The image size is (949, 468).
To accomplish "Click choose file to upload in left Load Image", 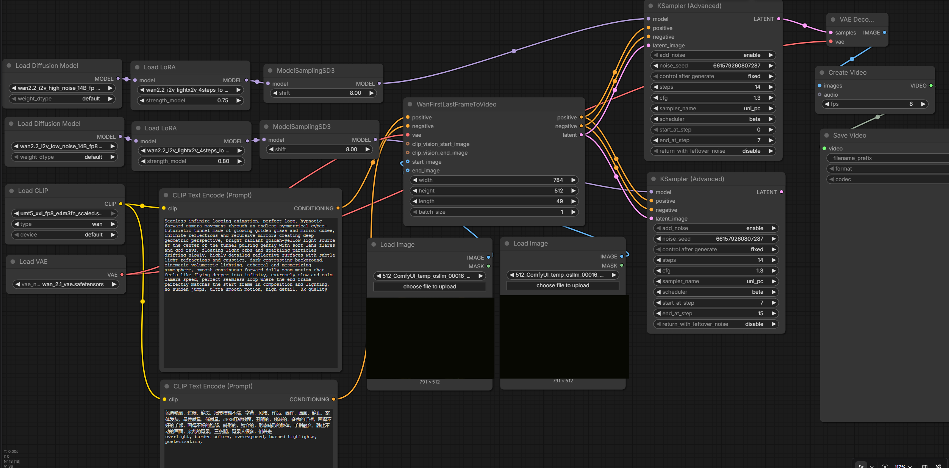I will tap(430, 286).
